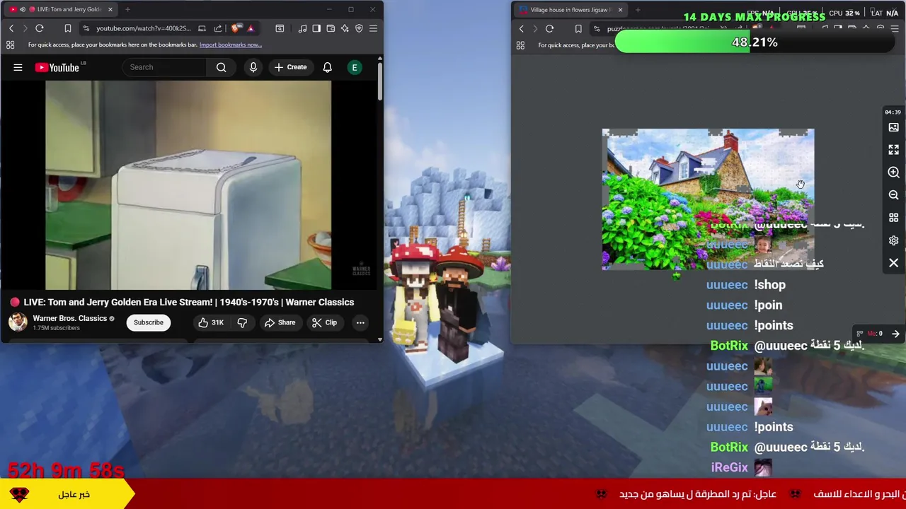Open the more actions three-dot menu

[360, 322]
